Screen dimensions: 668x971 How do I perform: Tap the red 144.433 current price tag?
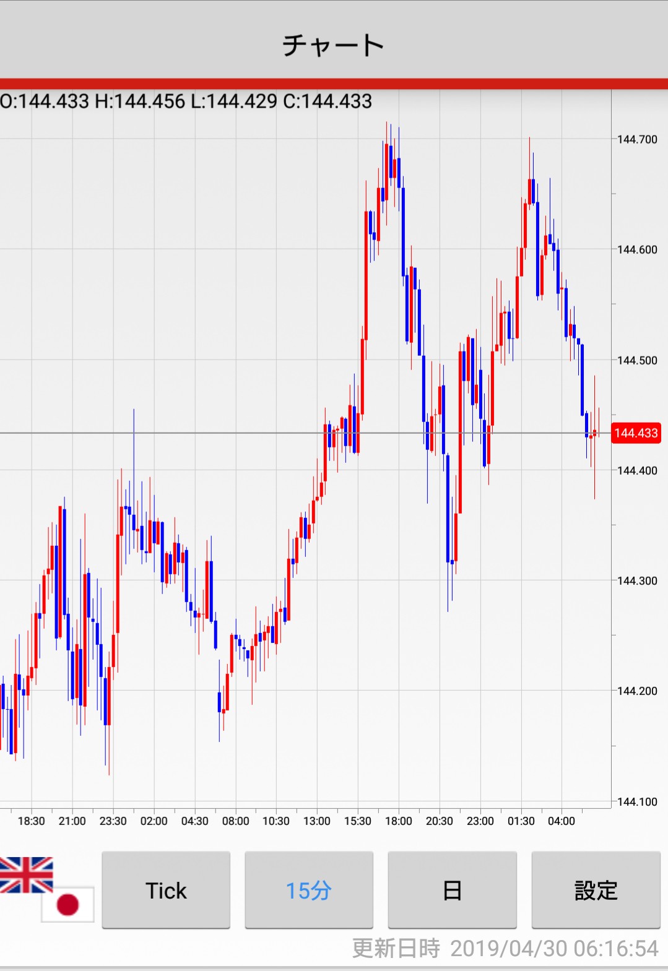636,433
